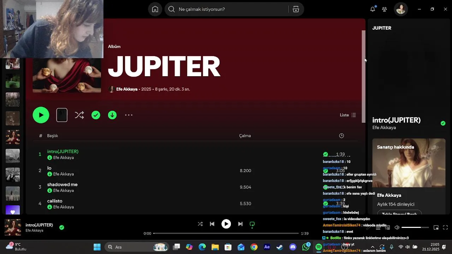
Task: Click intro(JUPITER) title in right panel
Action: (396, 120)
